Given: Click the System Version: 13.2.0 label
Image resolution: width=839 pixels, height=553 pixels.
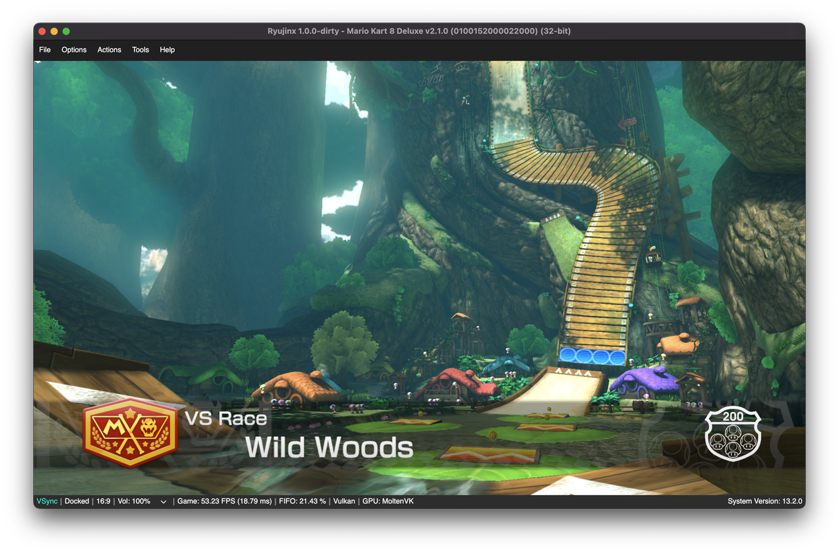Looking at the screenshot, I should click(764, 501).
